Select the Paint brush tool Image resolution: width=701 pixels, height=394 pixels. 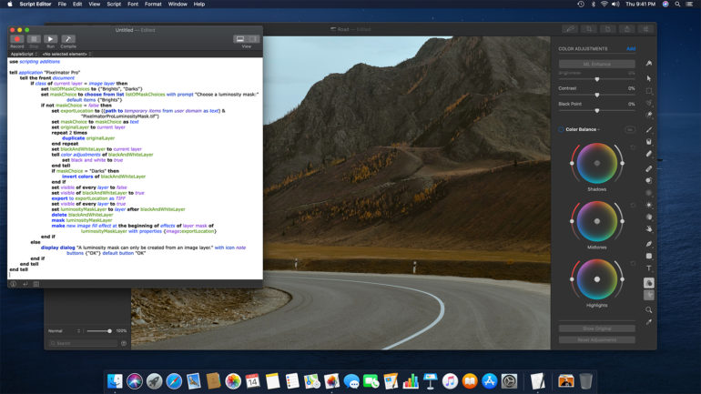pyautogui.click(x=649, y=129)
